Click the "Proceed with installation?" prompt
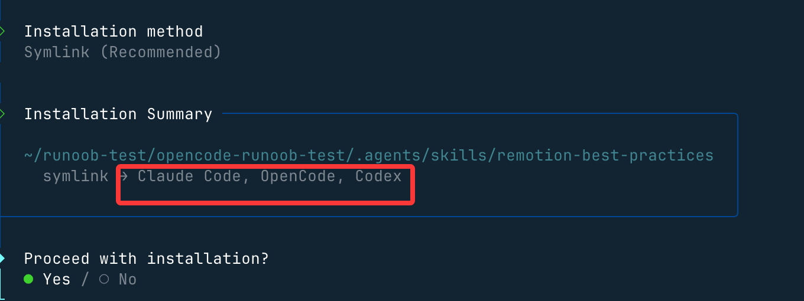This screenshot has height=301, width=804. [147, 259]
